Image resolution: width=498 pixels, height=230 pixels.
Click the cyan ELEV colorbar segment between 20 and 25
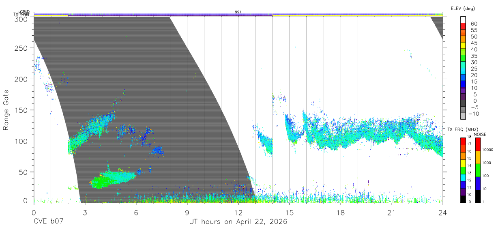(x=464, y=72)
